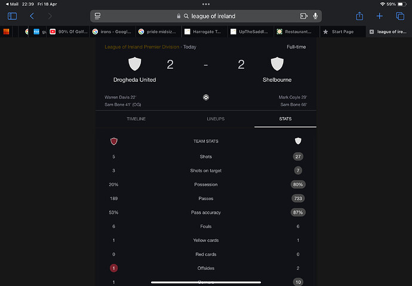
Task: Switch to the Timeline tab
Action: pyautogui.click(x=136, y=119)
